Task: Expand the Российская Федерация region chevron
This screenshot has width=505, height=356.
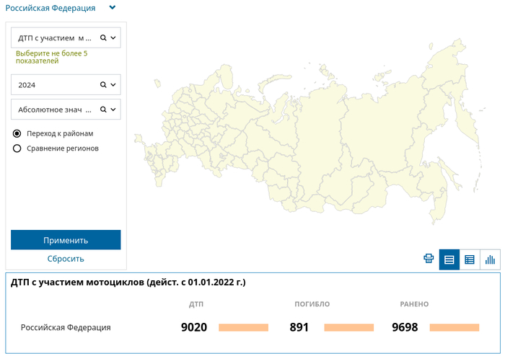Action: point(112,8)
